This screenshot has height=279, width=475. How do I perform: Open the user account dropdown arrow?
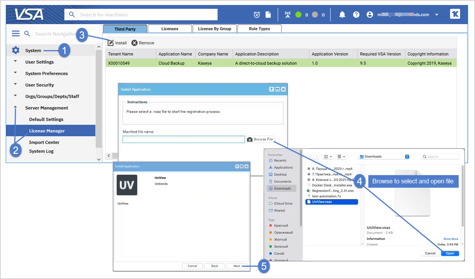click(437, 15)
